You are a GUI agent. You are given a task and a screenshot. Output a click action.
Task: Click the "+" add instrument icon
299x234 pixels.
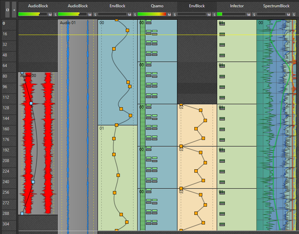point(14,10)
